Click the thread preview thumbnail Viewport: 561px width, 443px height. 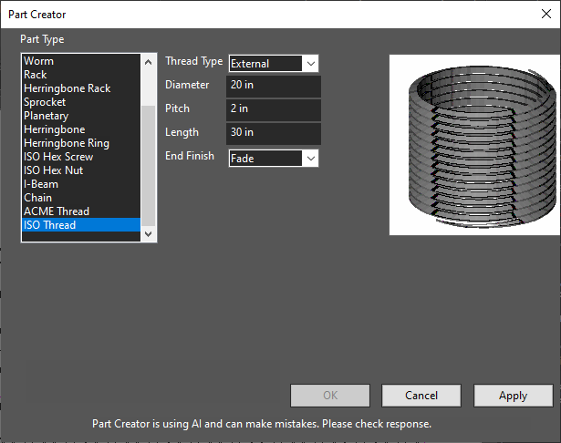[x=474, y=145]
